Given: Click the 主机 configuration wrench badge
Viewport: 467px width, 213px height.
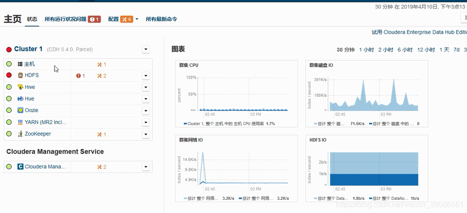Looking at the screenshot, I should click(x=102, y=64).
